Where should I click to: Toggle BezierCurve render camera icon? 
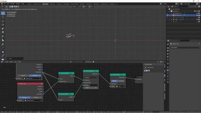(x=199, y=15)
